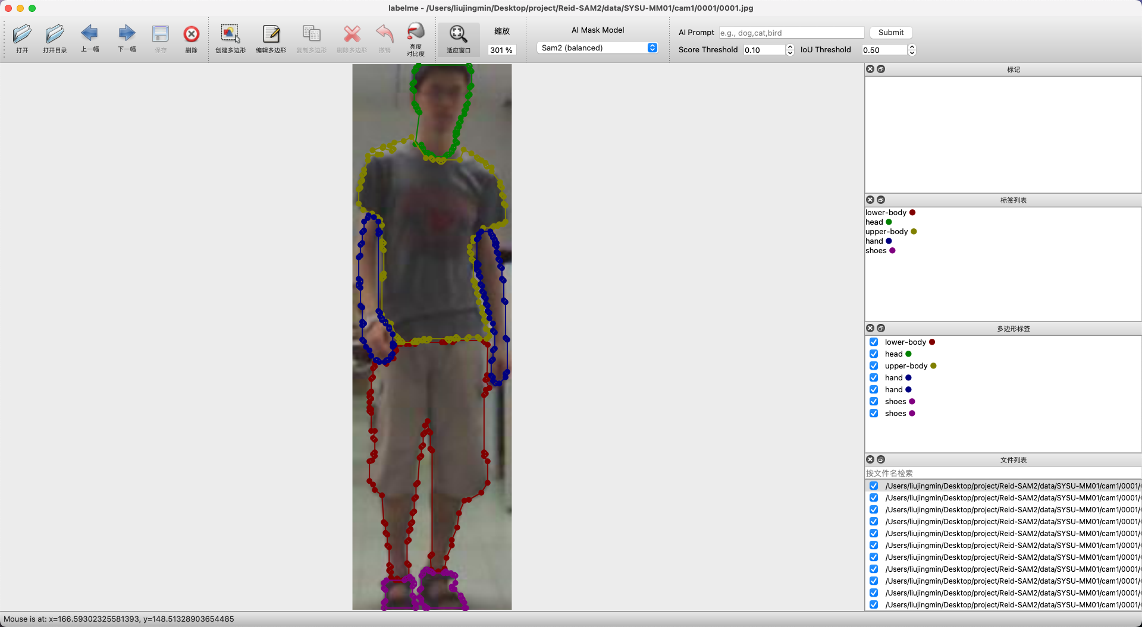The width and height of the screenshot is (1142, 627).
Task: Close the 文件列表 panel with its X icon
Action: click(870, 459)
